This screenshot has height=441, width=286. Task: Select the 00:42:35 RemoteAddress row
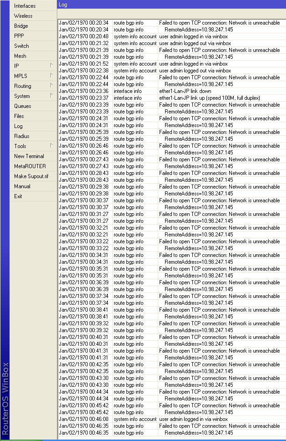click(172, 372)
